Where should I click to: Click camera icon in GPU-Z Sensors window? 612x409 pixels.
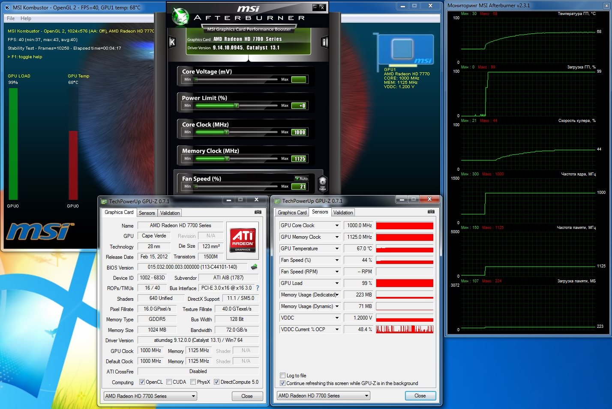coord(431,212)
